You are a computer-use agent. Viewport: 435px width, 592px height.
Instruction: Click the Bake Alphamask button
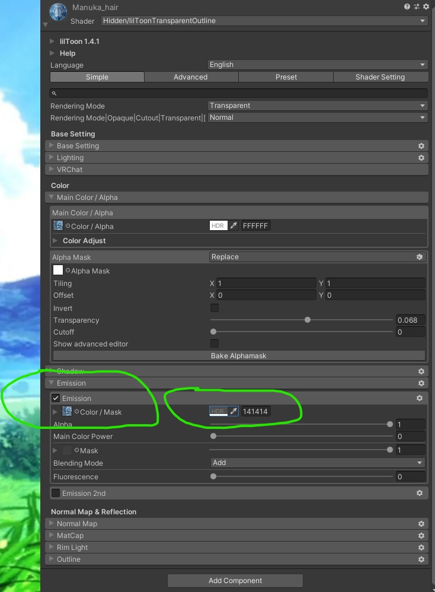click(239, 356)
